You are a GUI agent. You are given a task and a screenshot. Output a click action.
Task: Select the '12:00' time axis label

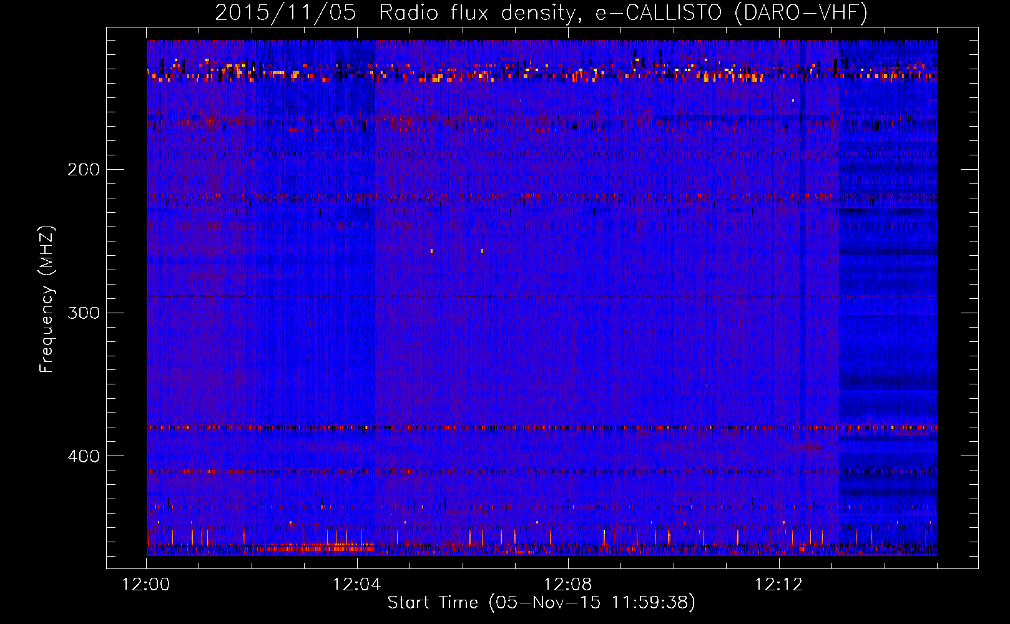[x=146, y=585]
